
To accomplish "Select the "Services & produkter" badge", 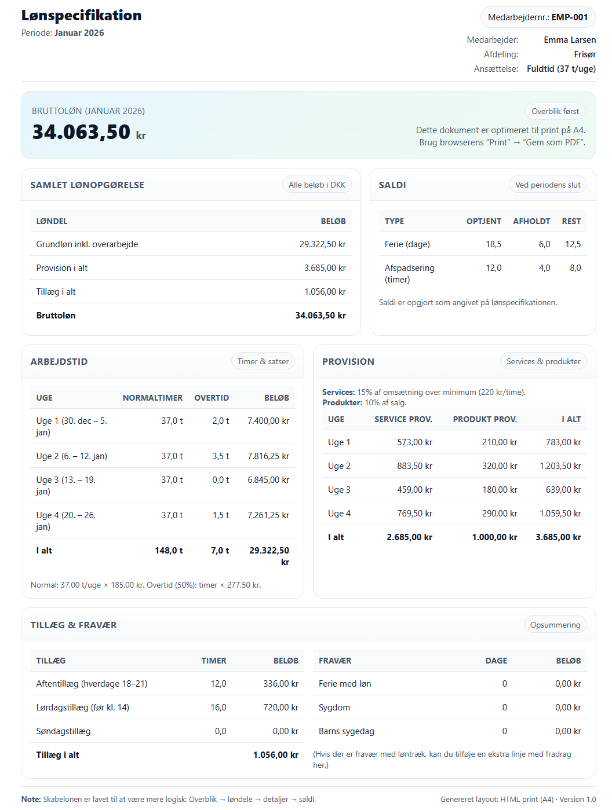I will click(x=543, y=361).
